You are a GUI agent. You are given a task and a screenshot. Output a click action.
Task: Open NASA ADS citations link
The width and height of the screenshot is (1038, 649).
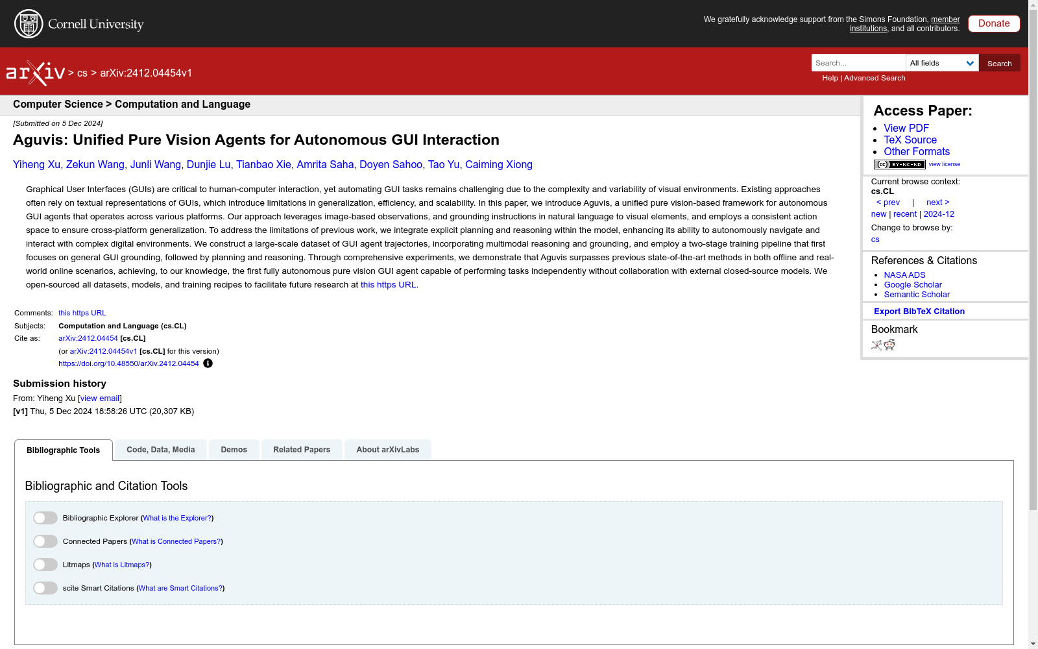click(904, 275)
